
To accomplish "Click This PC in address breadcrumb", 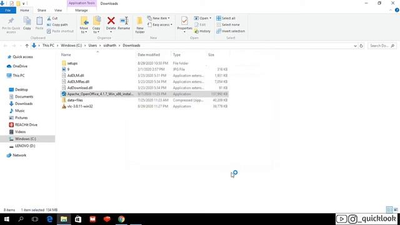I will (x=48, y=46).
